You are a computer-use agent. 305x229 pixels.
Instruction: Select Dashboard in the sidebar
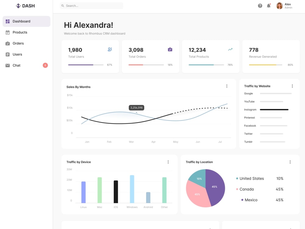click(x=27, y=21)
